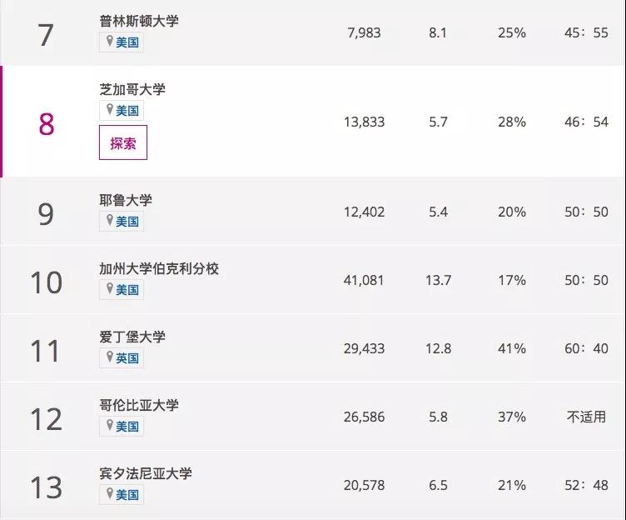Click location pin icon under 加州大学伯克利分校
Screen dimensions: 626x520
pyautogui.click(x=108, y=289)
